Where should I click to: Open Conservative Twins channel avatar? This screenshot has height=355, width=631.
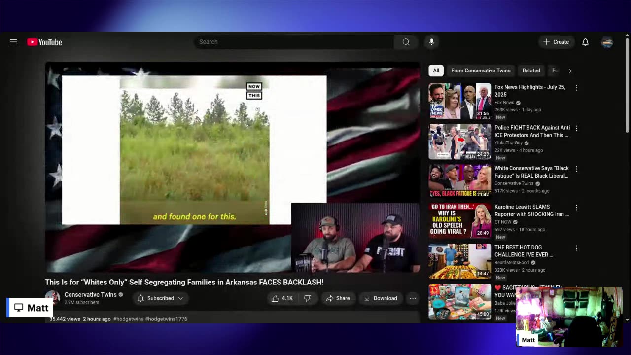pos(53,298)
